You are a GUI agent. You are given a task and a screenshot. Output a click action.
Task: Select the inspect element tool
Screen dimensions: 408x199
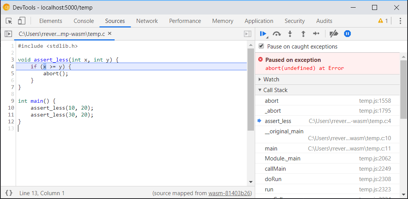[9, 21]
